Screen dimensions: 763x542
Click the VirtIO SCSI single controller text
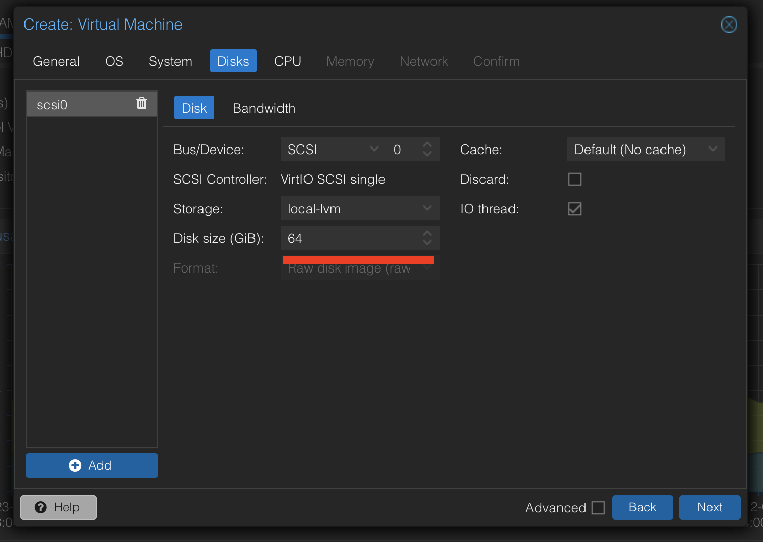pos(333,179)
